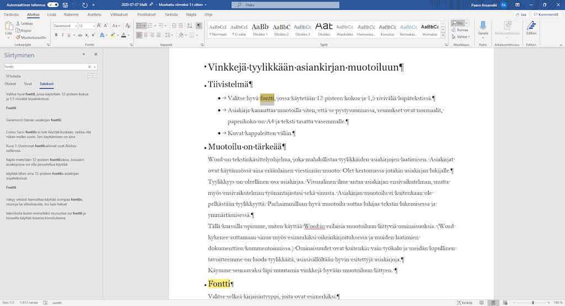Viewport: 565px width, 306px height.
Task: Click the redo/repeat arrow icon
Action: tap(84, 4)
